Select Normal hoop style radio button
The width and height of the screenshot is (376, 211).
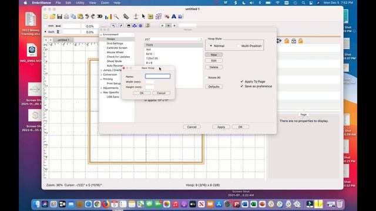point(211,46)
